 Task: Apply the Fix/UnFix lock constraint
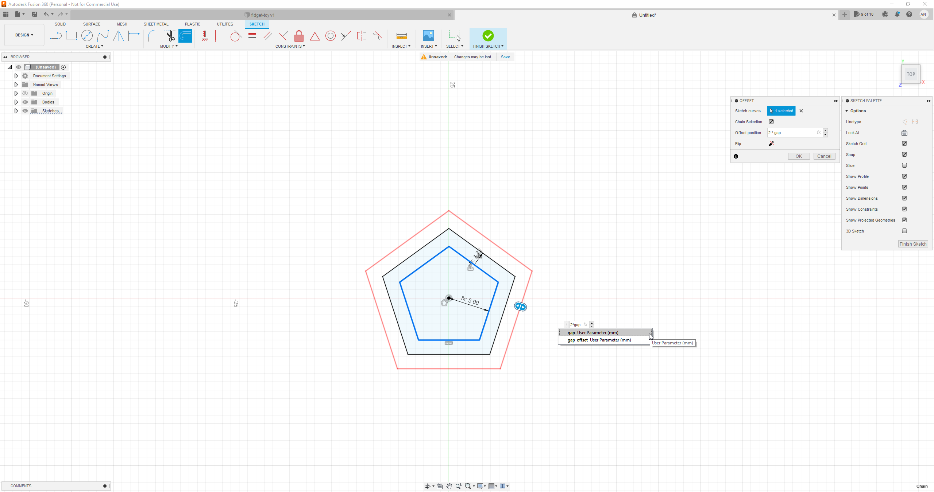tap(298, 36)
